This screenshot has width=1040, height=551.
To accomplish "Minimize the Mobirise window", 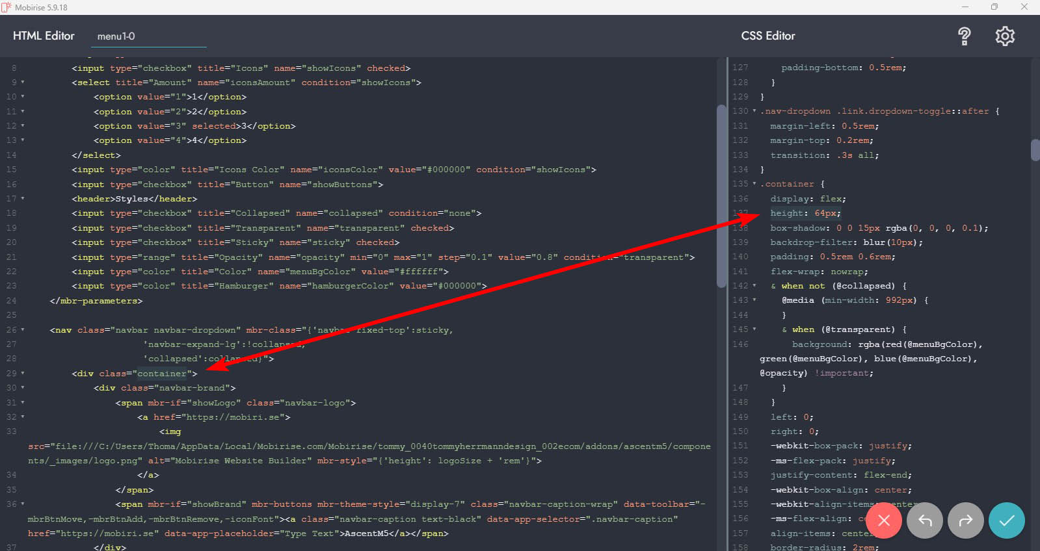I will pos(965,7).
